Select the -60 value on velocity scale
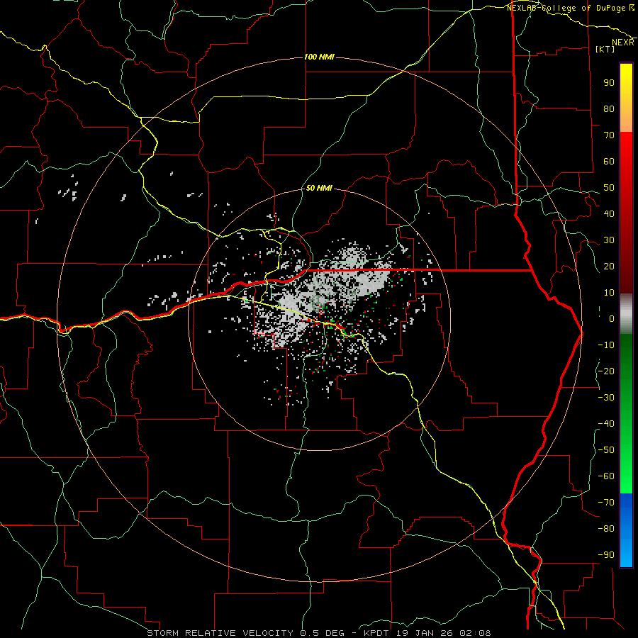 606,476
